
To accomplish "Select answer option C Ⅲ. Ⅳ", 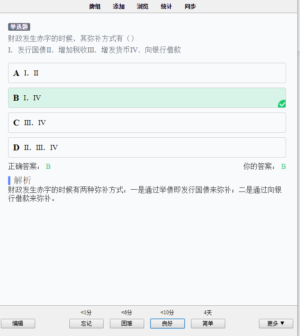I will (x=147, y=122).
